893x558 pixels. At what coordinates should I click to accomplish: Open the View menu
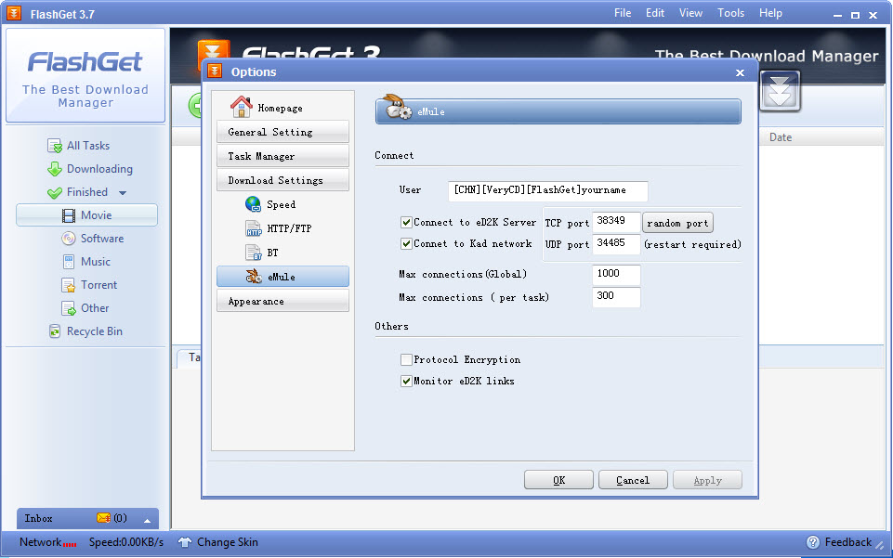point(690,13)
